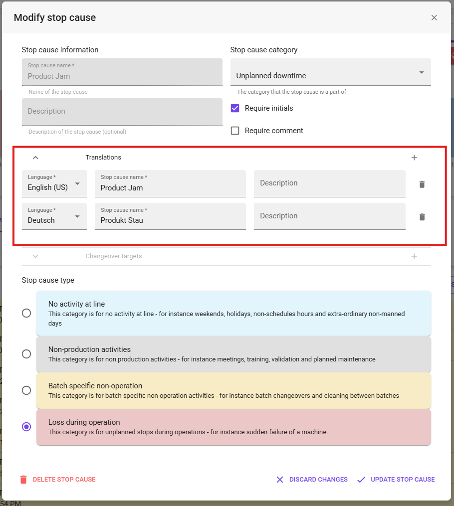454x506 pixels.
Task: Delete the English (US) translation row
Action: pos(422,184)
